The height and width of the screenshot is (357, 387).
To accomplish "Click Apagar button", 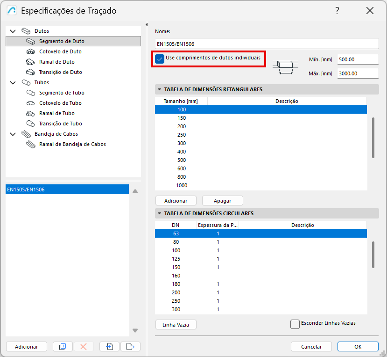I will click(223, 201).
